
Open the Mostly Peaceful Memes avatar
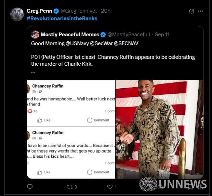click(35, 35)
